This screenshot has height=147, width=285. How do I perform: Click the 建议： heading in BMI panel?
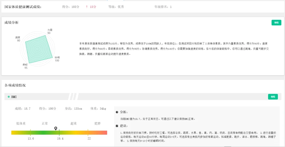click(x=124, y=126)
